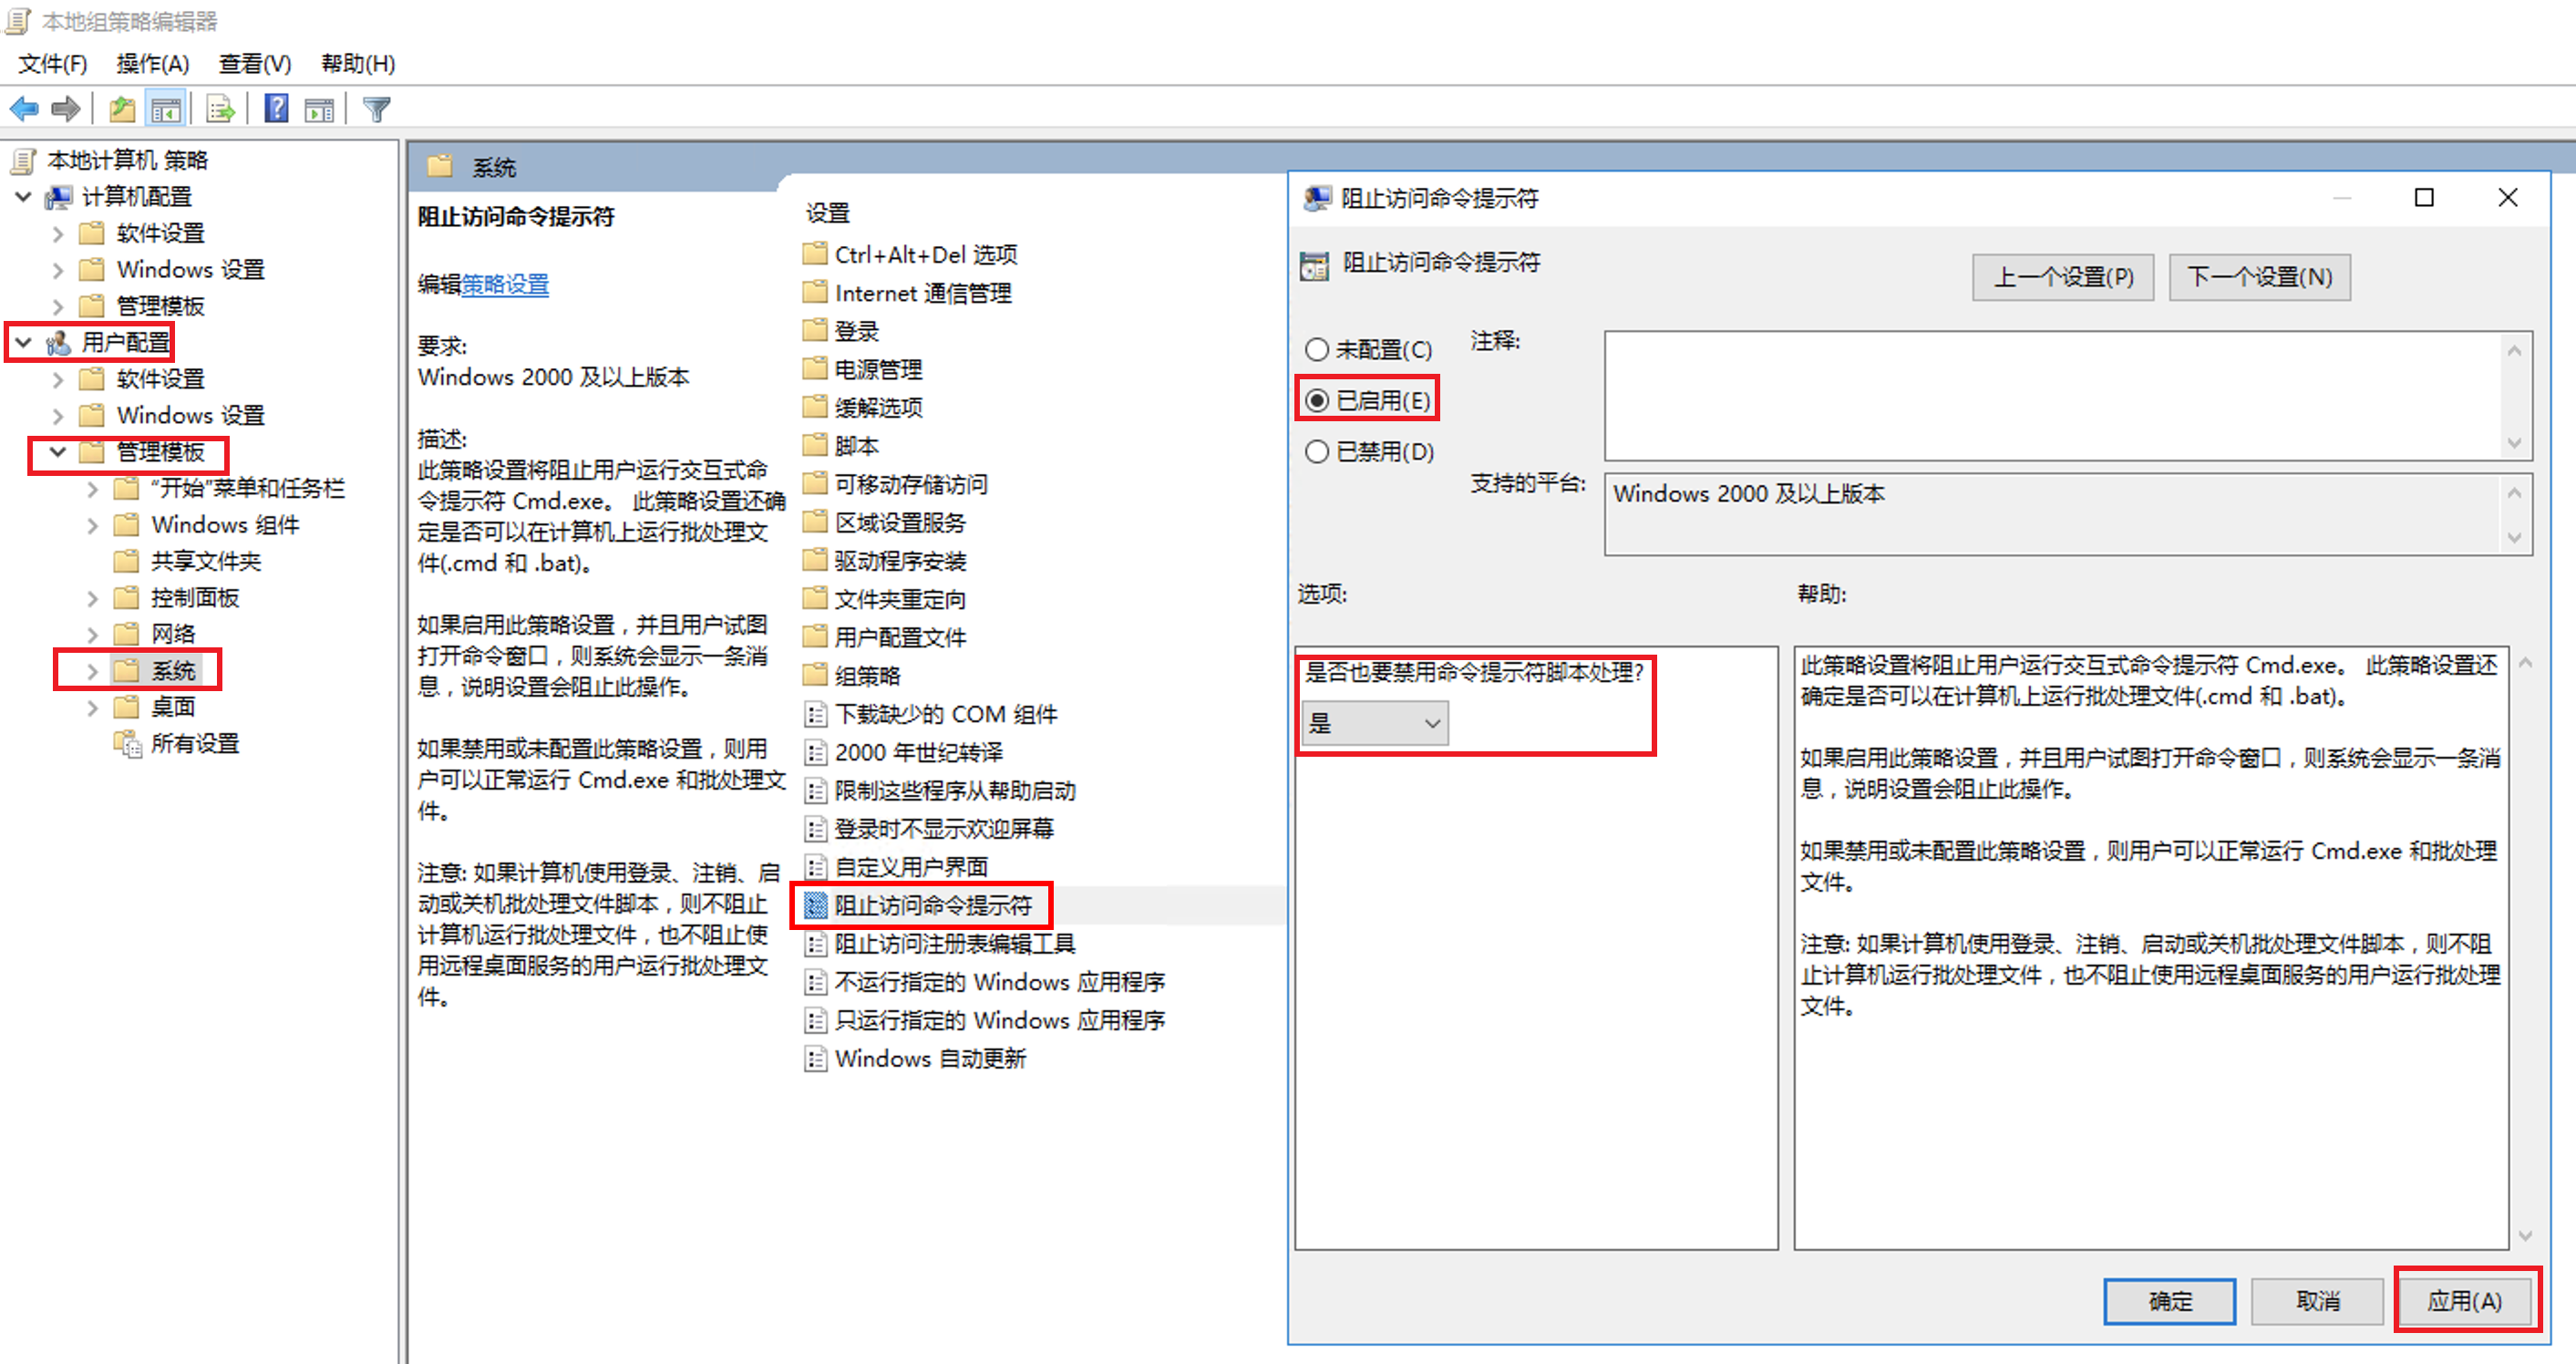Click the Forward arrow toolbar icon
Viewport: 2576px width, 1364px height.
point(66,108)
